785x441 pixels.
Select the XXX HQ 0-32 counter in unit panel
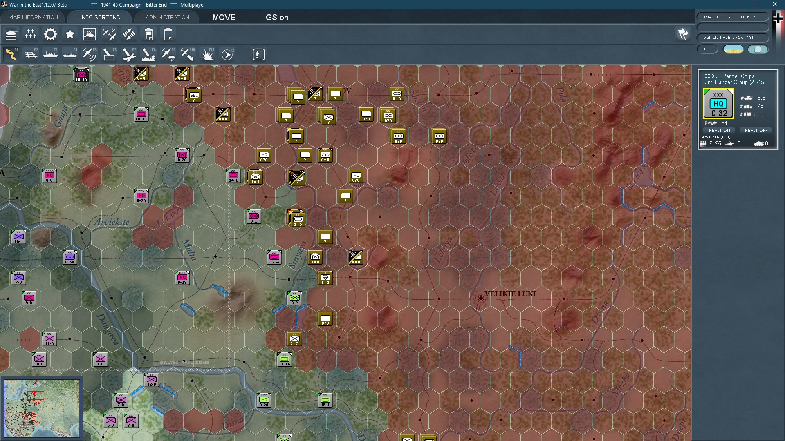click(x=718, y=104)
